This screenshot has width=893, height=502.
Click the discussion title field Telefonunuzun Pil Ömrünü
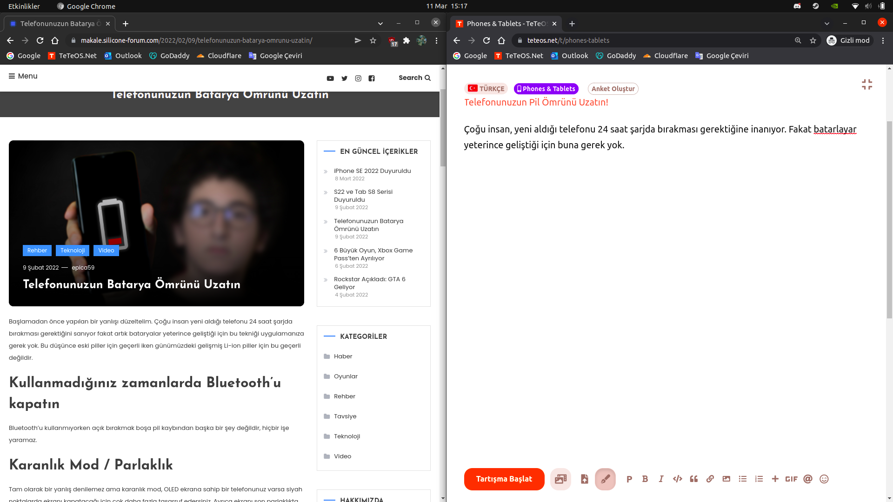[x=536, y=102]
